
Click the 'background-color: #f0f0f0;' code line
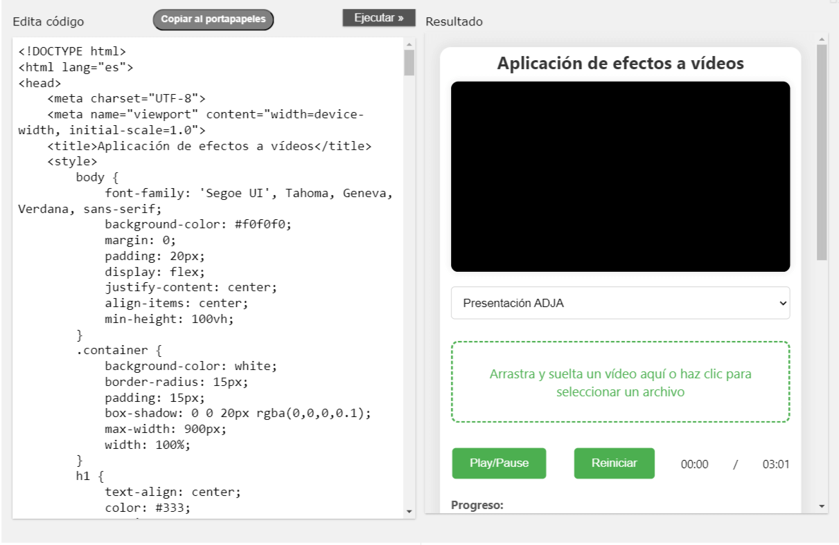198,225
